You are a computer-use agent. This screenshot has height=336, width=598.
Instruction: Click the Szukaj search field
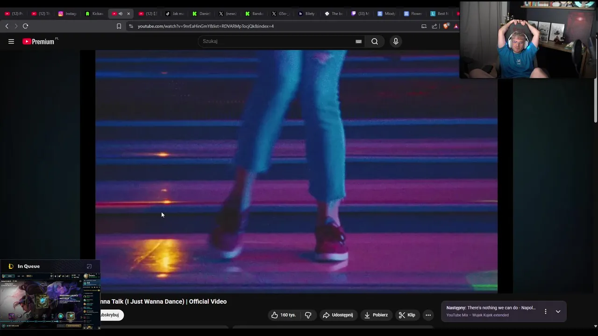(x=278, y=42)
